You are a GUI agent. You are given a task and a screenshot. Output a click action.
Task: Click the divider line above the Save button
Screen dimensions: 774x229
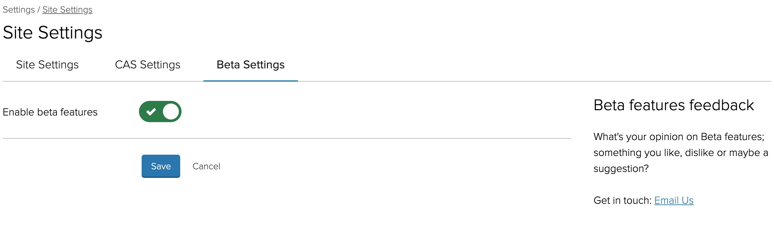287,138
